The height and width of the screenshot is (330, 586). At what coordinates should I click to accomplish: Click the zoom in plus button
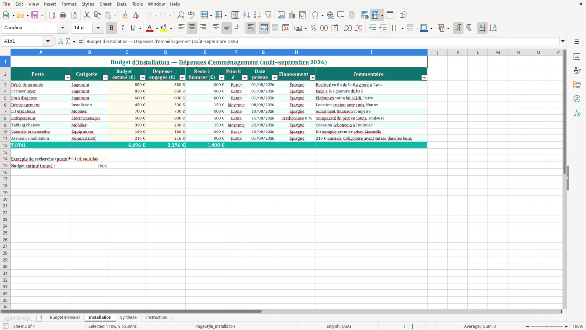click(x=566, y=326)
